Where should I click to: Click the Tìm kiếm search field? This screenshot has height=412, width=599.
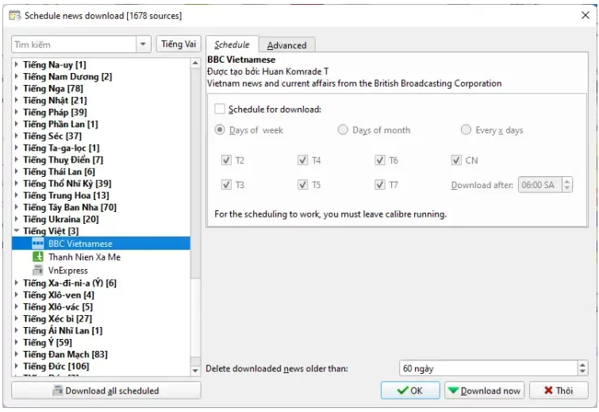pyautogui.click(x=74, y=44)
